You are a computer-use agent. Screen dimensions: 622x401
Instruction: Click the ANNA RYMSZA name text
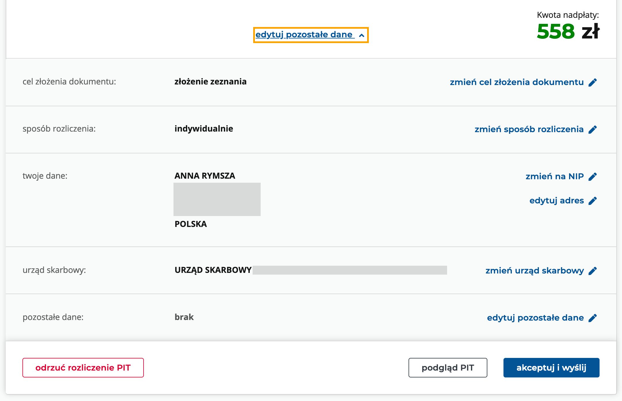click(x=205, y=176)
